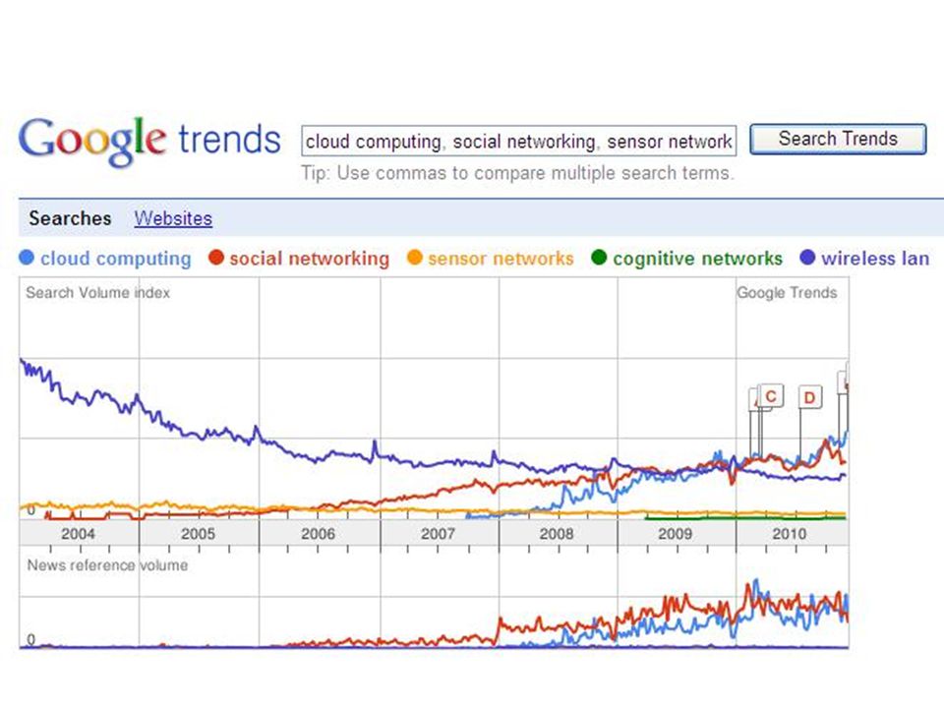Image resolution: width=944 pixels, height=708 pixels.
Task: Click the wireless lan legend label
Action: [875, 259]
